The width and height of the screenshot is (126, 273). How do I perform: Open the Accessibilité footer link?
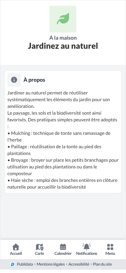coord(79,264)
